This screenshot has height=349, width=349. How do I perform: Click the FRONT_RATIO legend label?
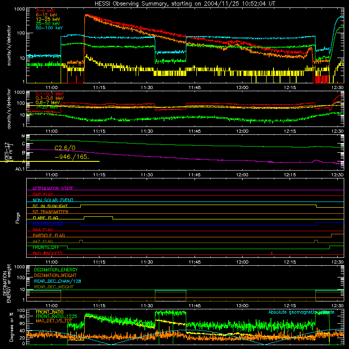[50, 312]
